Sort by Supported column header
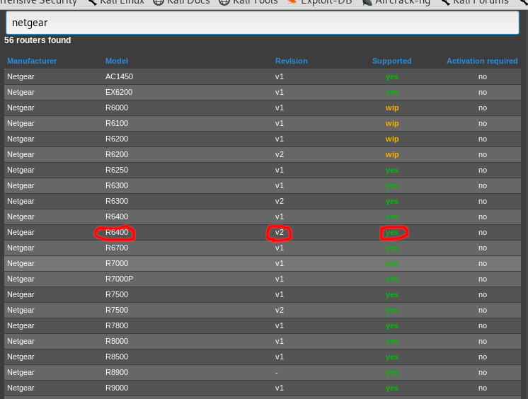This screenshot has width=528, height=399. pyautogui.click(x=391, y=61)
